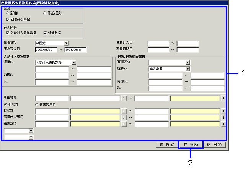Toggle the 销售数据 checkbox

coord(46,33)
